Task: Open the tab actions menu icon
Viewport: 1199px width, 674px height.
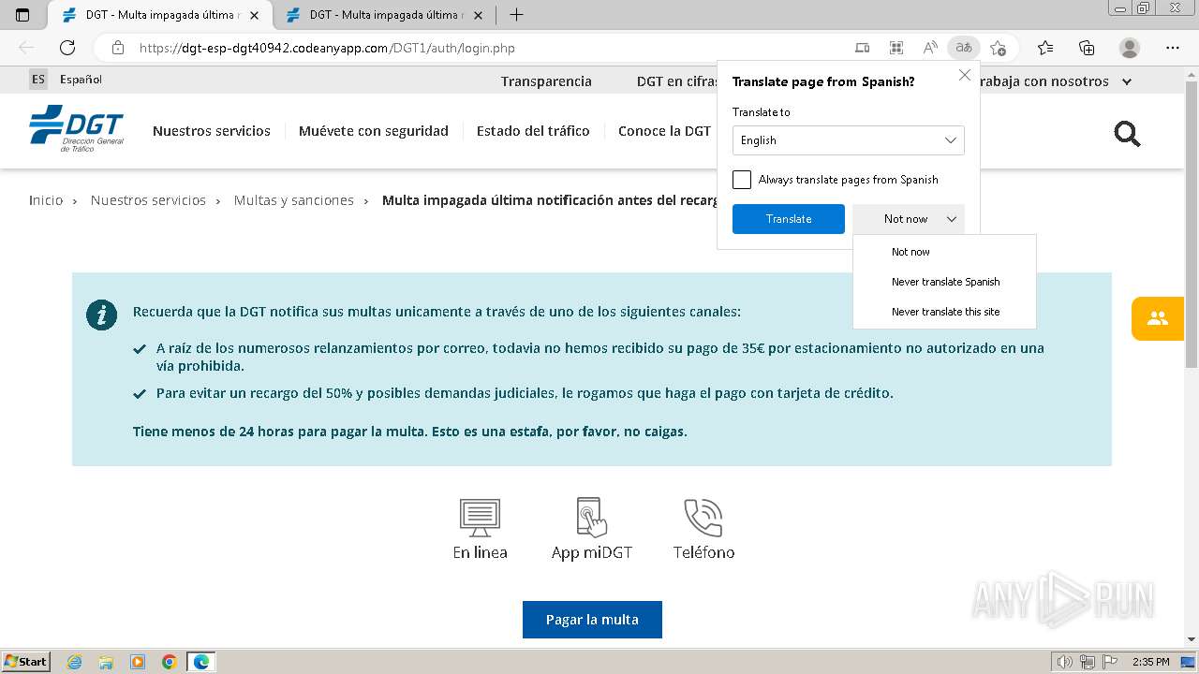Action: [23, 15]
